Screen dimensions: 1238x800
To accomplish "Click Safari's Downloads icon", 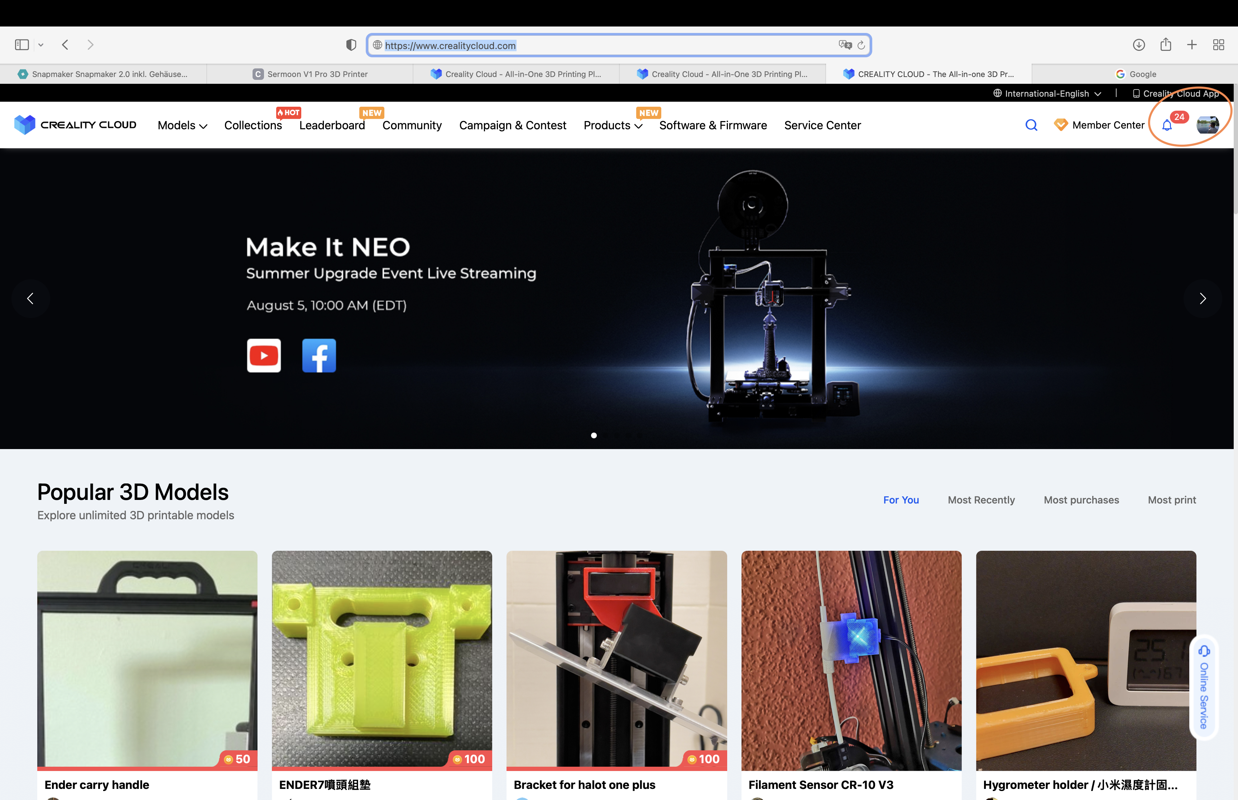I will click(x=1139, y=45).
